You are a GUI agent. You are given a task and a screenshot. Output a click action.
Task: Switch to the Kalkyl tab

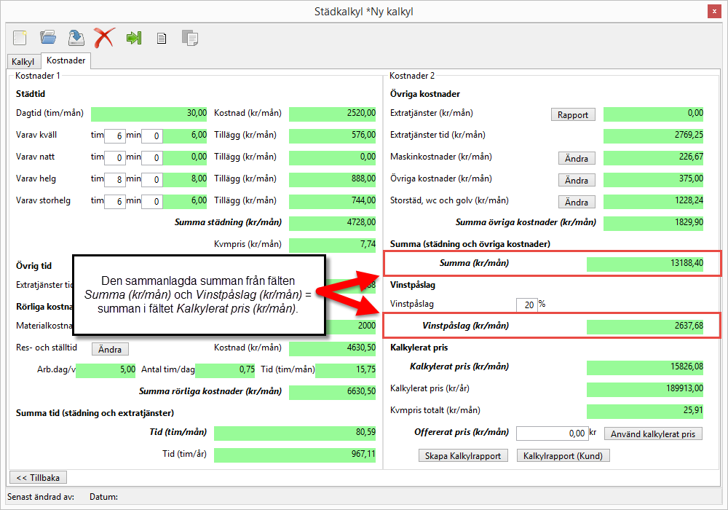pos(23,62)
